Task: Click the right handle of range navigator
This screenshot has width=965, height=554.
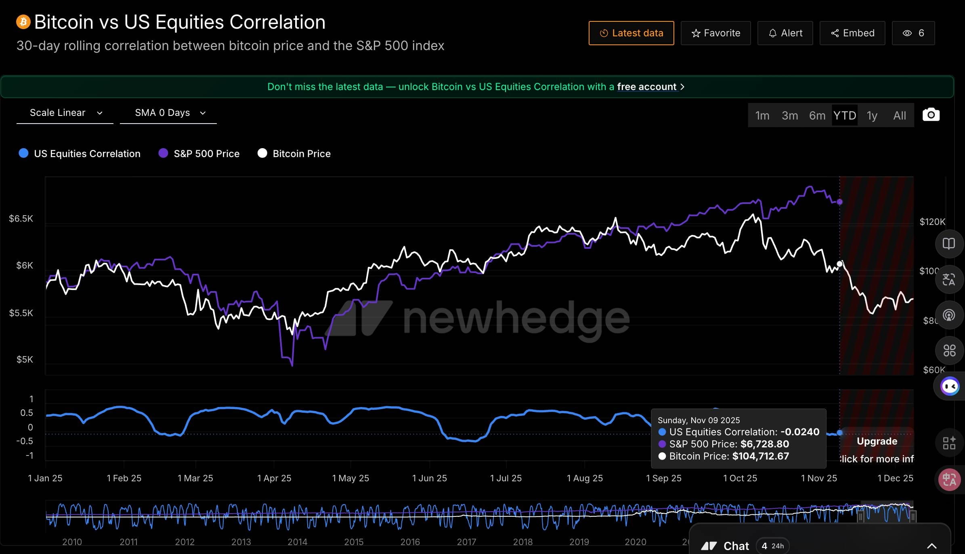Action: pos(913,516)
